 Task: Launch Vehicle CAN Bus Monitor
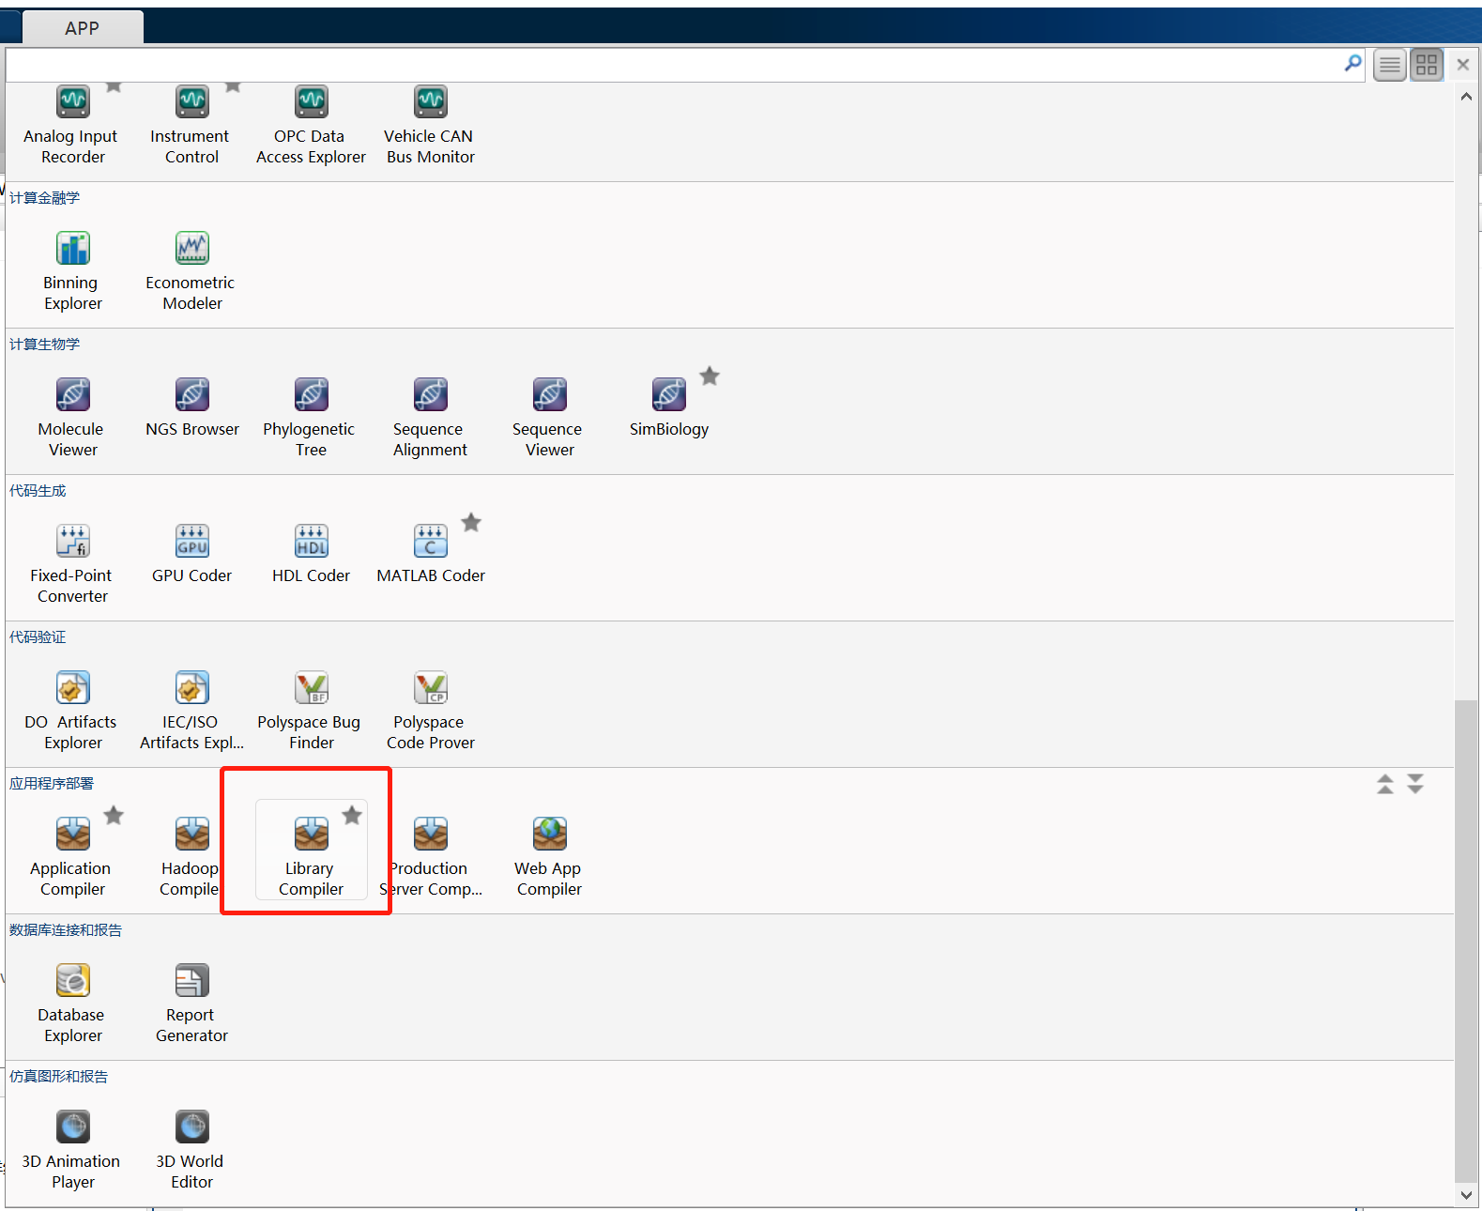430,125
